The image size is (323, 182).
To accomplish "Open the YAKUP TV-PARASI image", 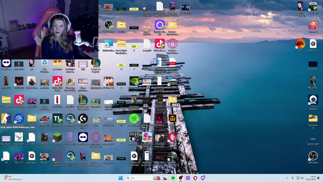I will (x=300, y=9).
